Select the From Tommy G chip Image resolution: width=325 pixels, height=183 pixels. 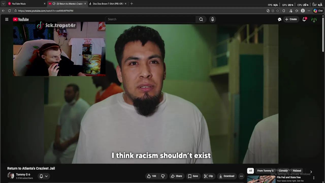pos(265,171)
